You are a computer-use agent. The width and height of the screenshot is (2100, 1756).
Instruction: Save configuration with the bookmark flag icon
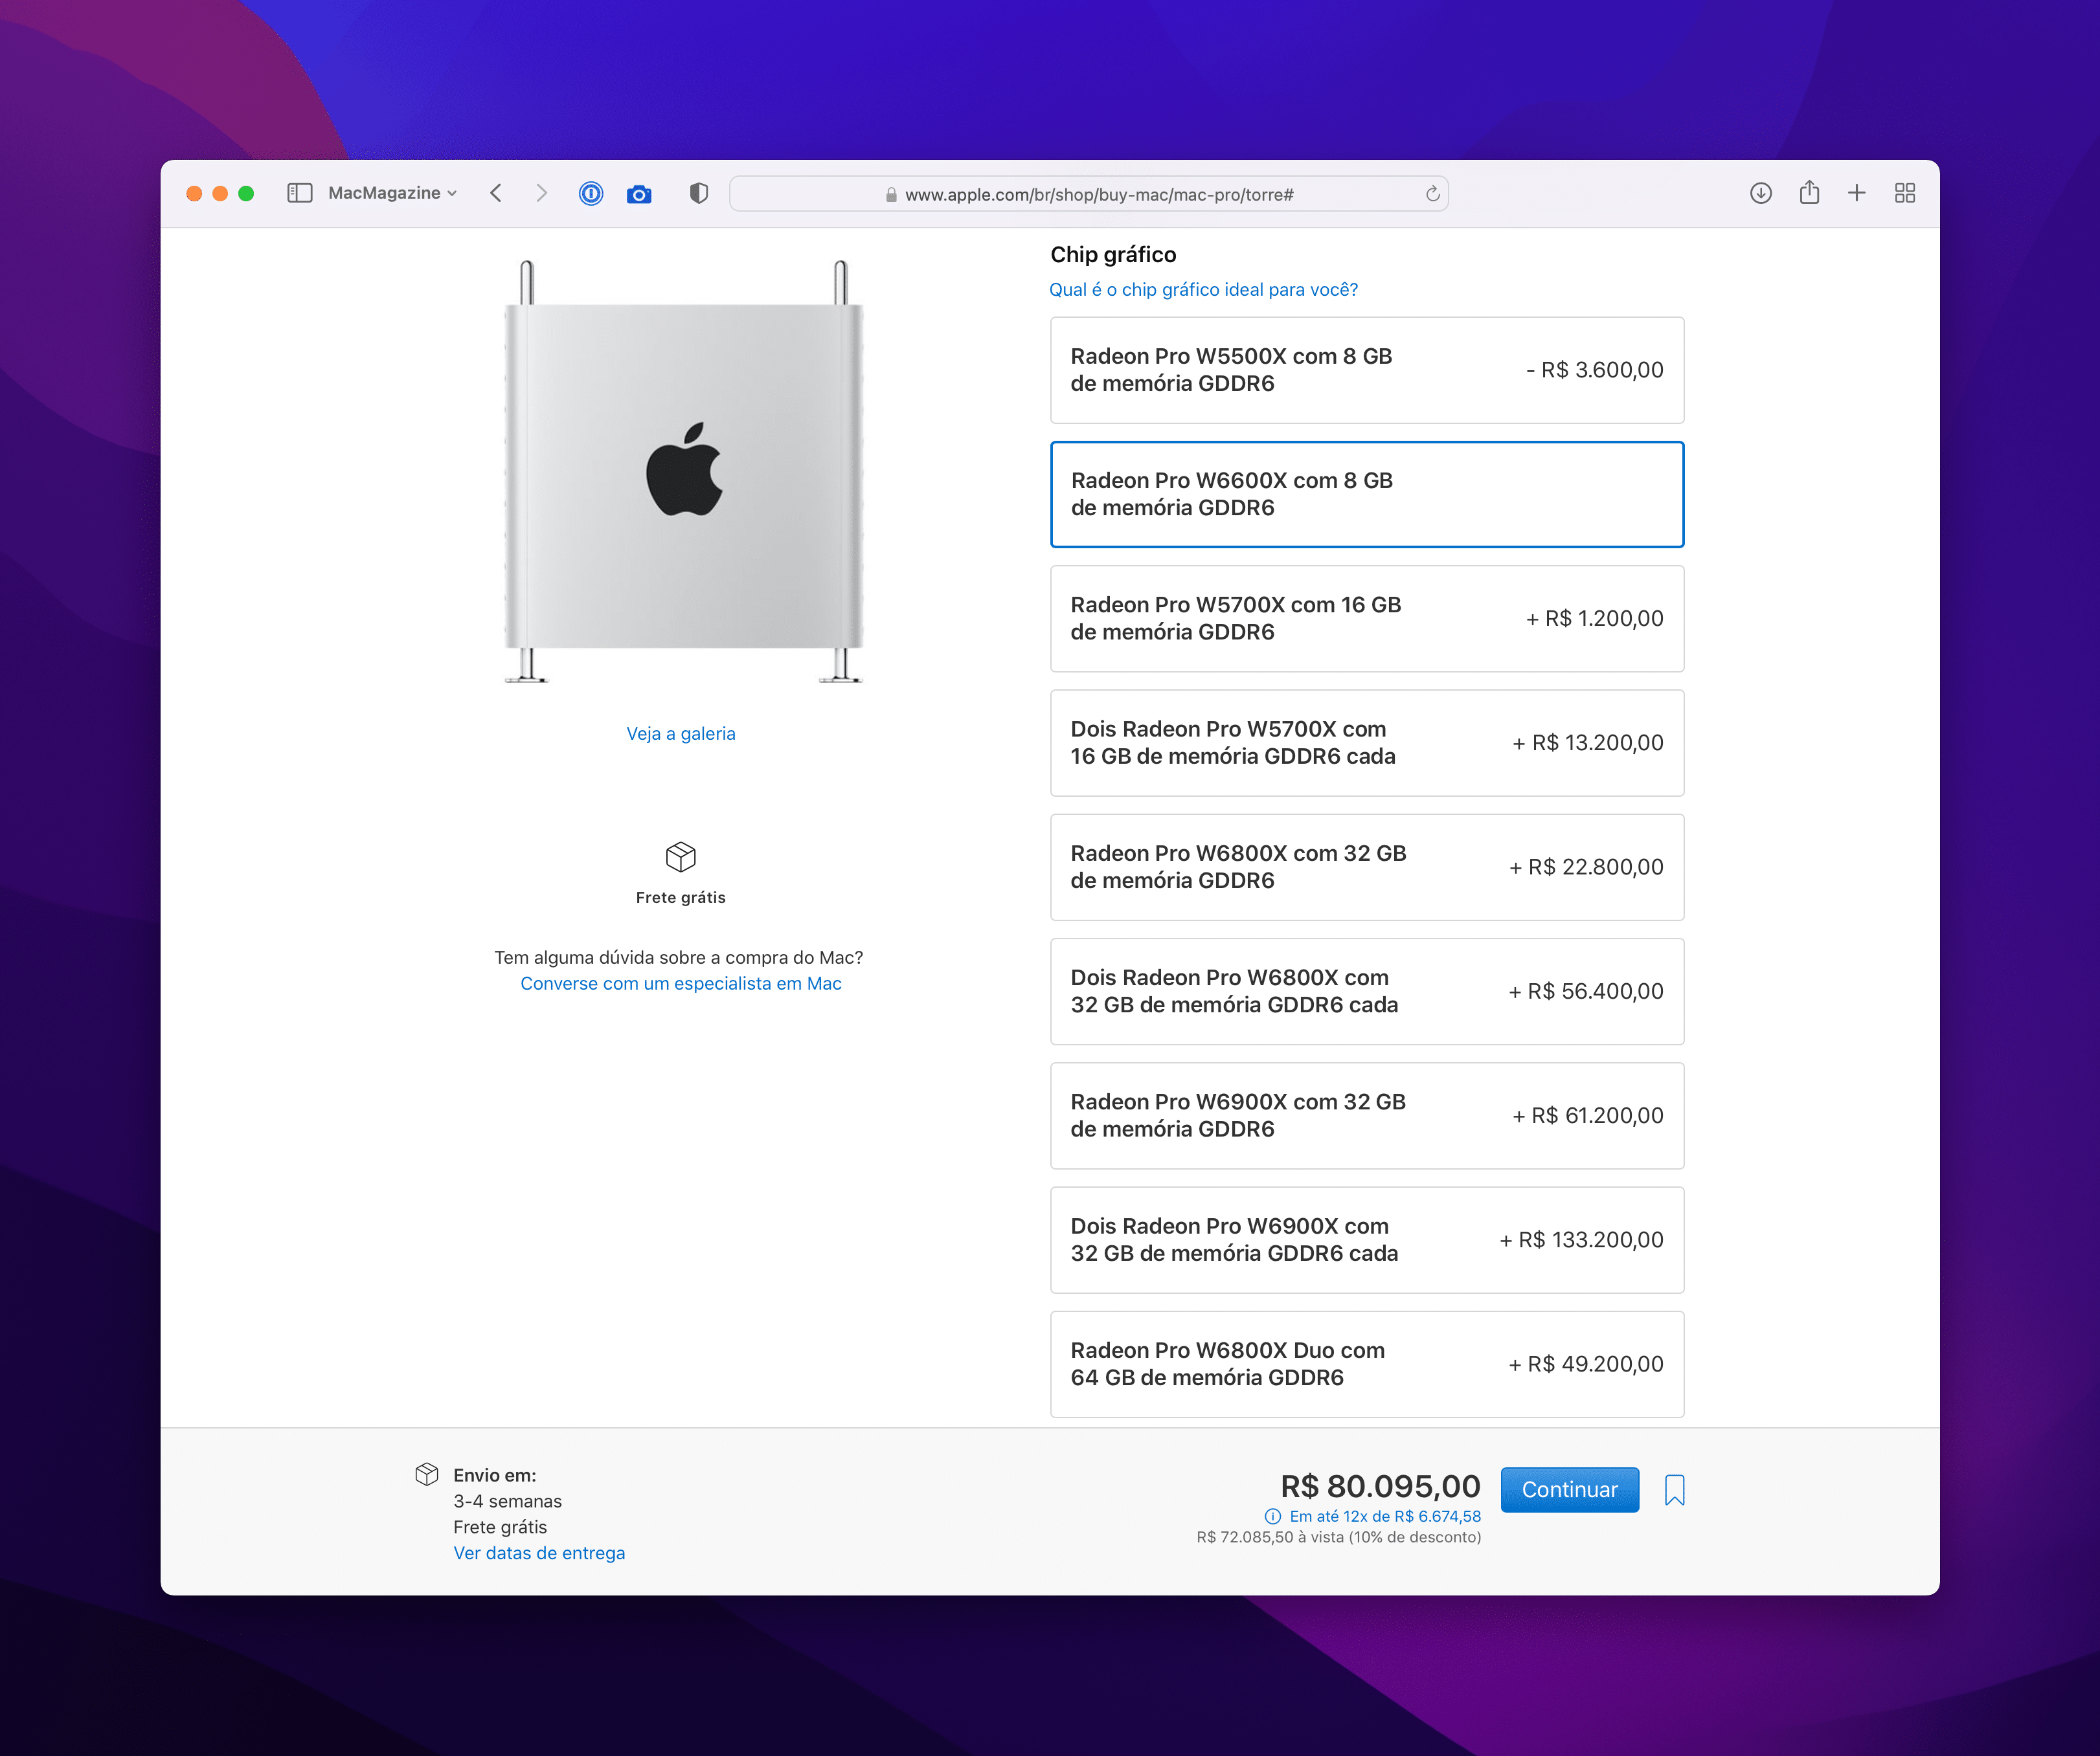click(x=1675, y=1489)
